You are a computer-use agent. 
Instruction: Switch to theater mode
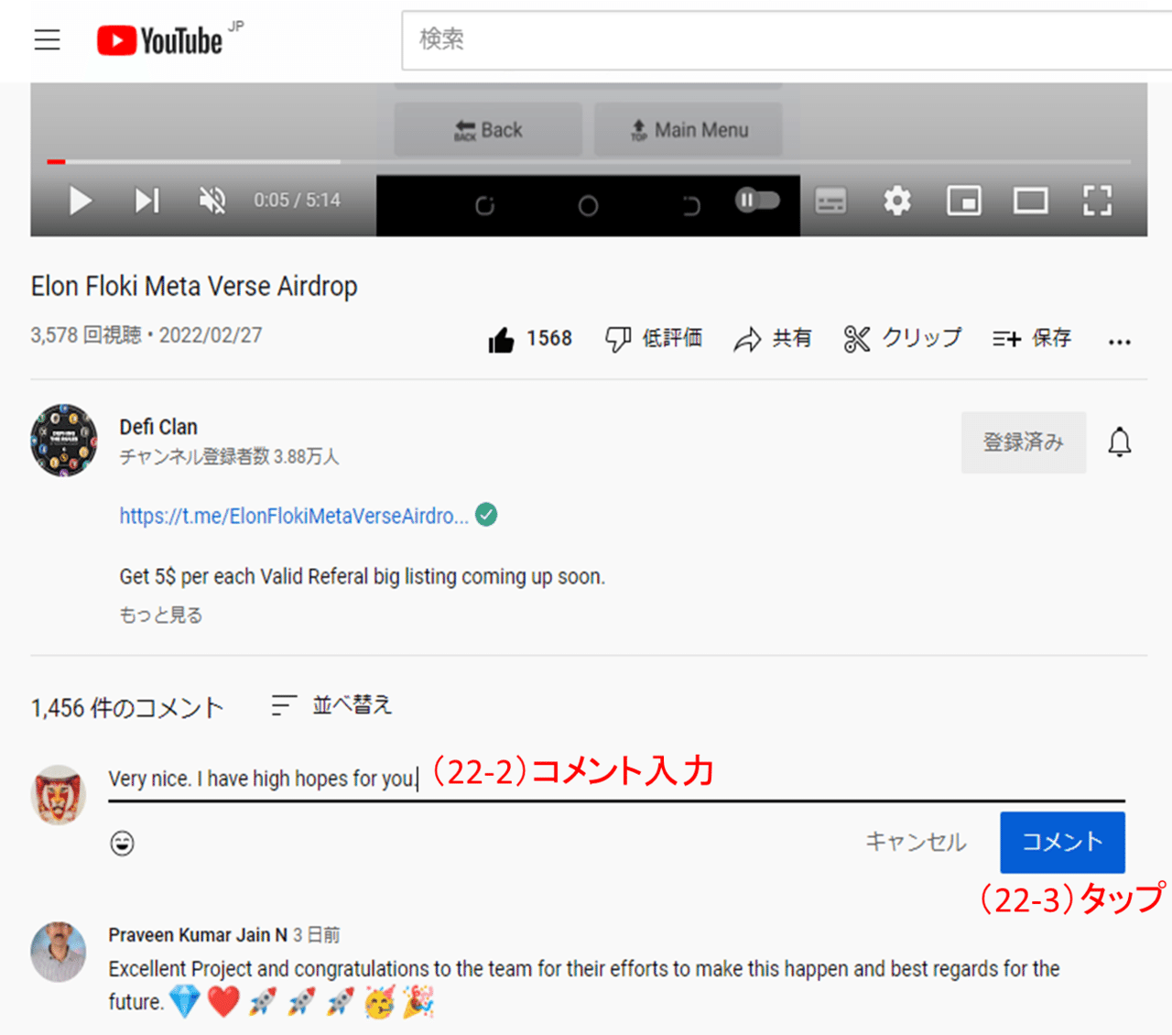pyautogui.click(x=1031, y=201)
